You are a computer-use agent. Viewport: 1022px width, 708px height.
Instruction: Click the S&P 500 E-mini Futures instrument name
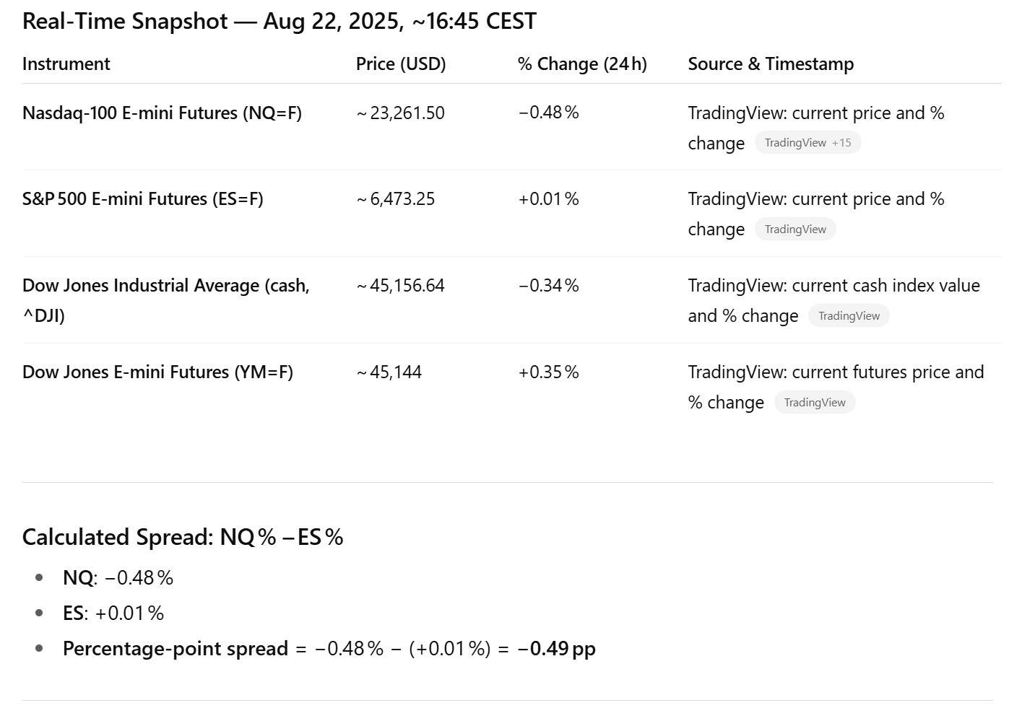pyautogui.click(x=142, y=199)
